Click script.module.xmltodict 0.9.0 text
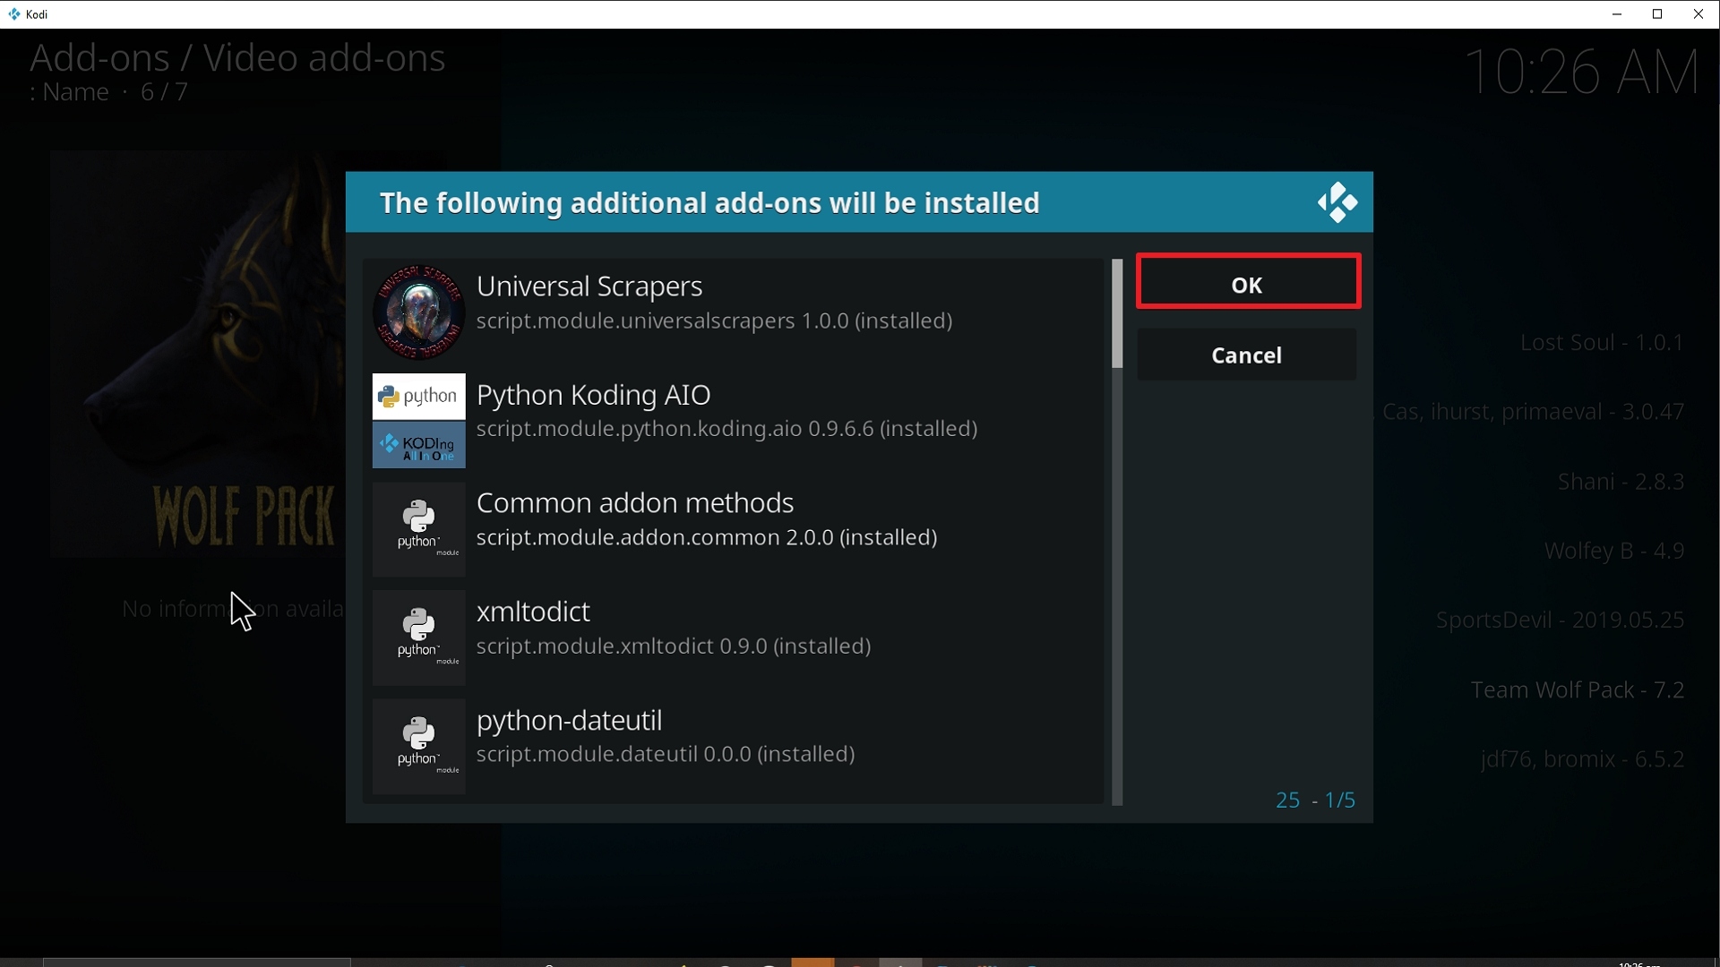Image resolution: width=1720 pixels, height=967 pixels. click(x=674, y=646)
